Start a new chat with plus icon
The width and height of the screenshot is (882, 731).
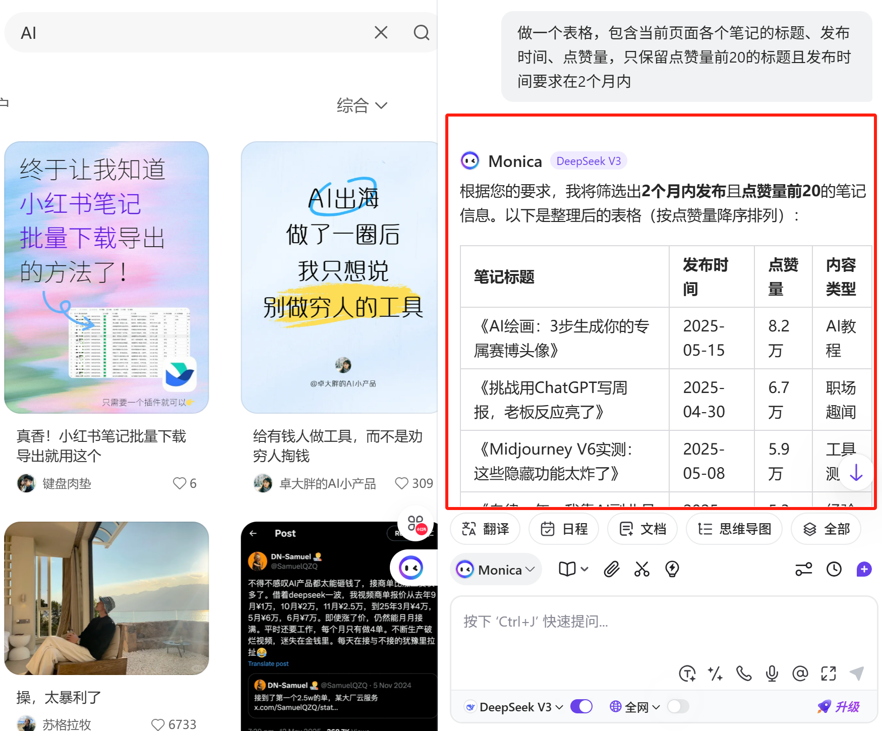pos(864,570)
